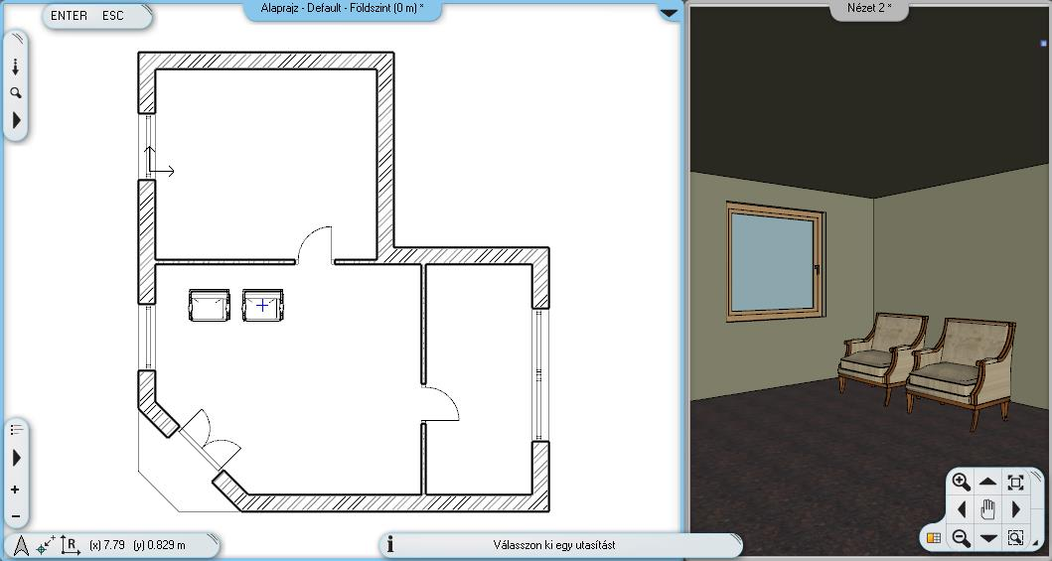Select the left armchair in the floor plan

[210, 305]
